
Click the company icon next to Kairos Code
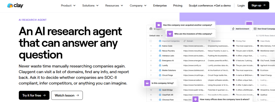point(160,46)
